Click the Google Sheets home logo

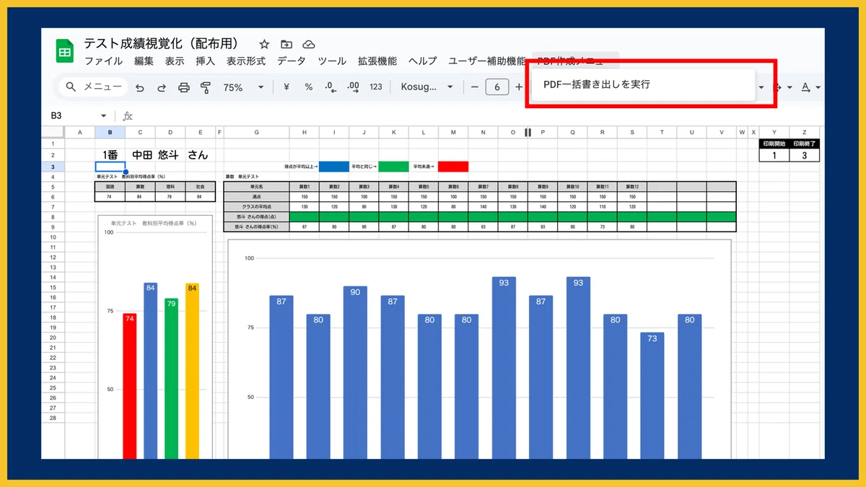click(x=64, y=51)
